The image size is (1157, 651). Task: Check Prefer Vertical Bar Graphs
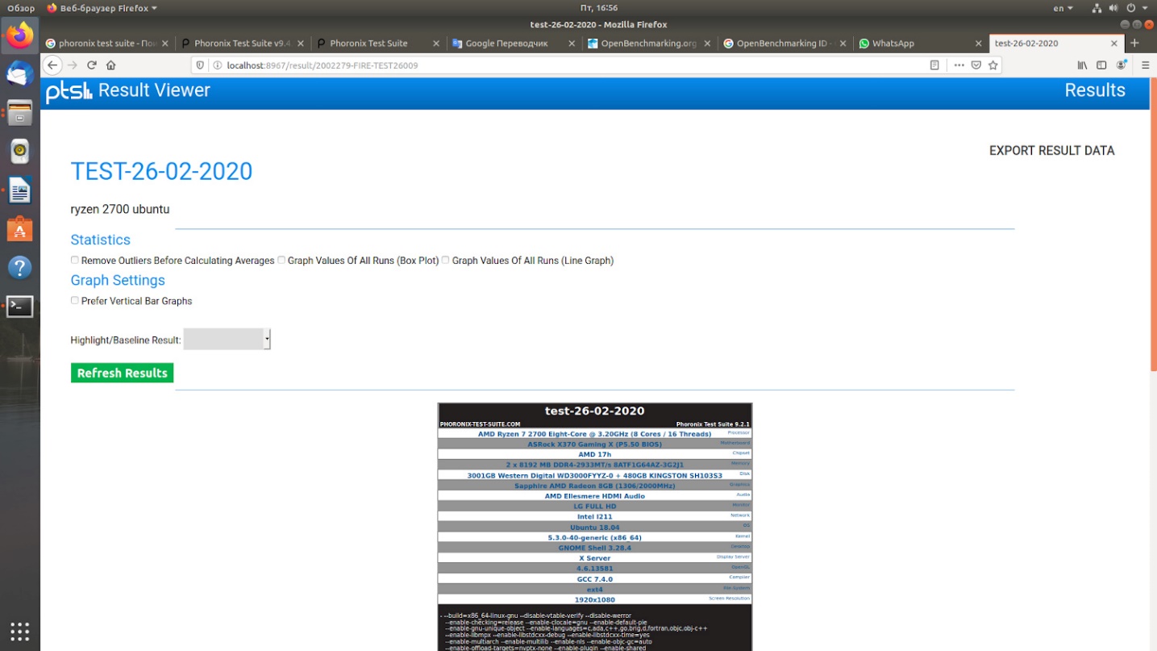tap(75, 300)
